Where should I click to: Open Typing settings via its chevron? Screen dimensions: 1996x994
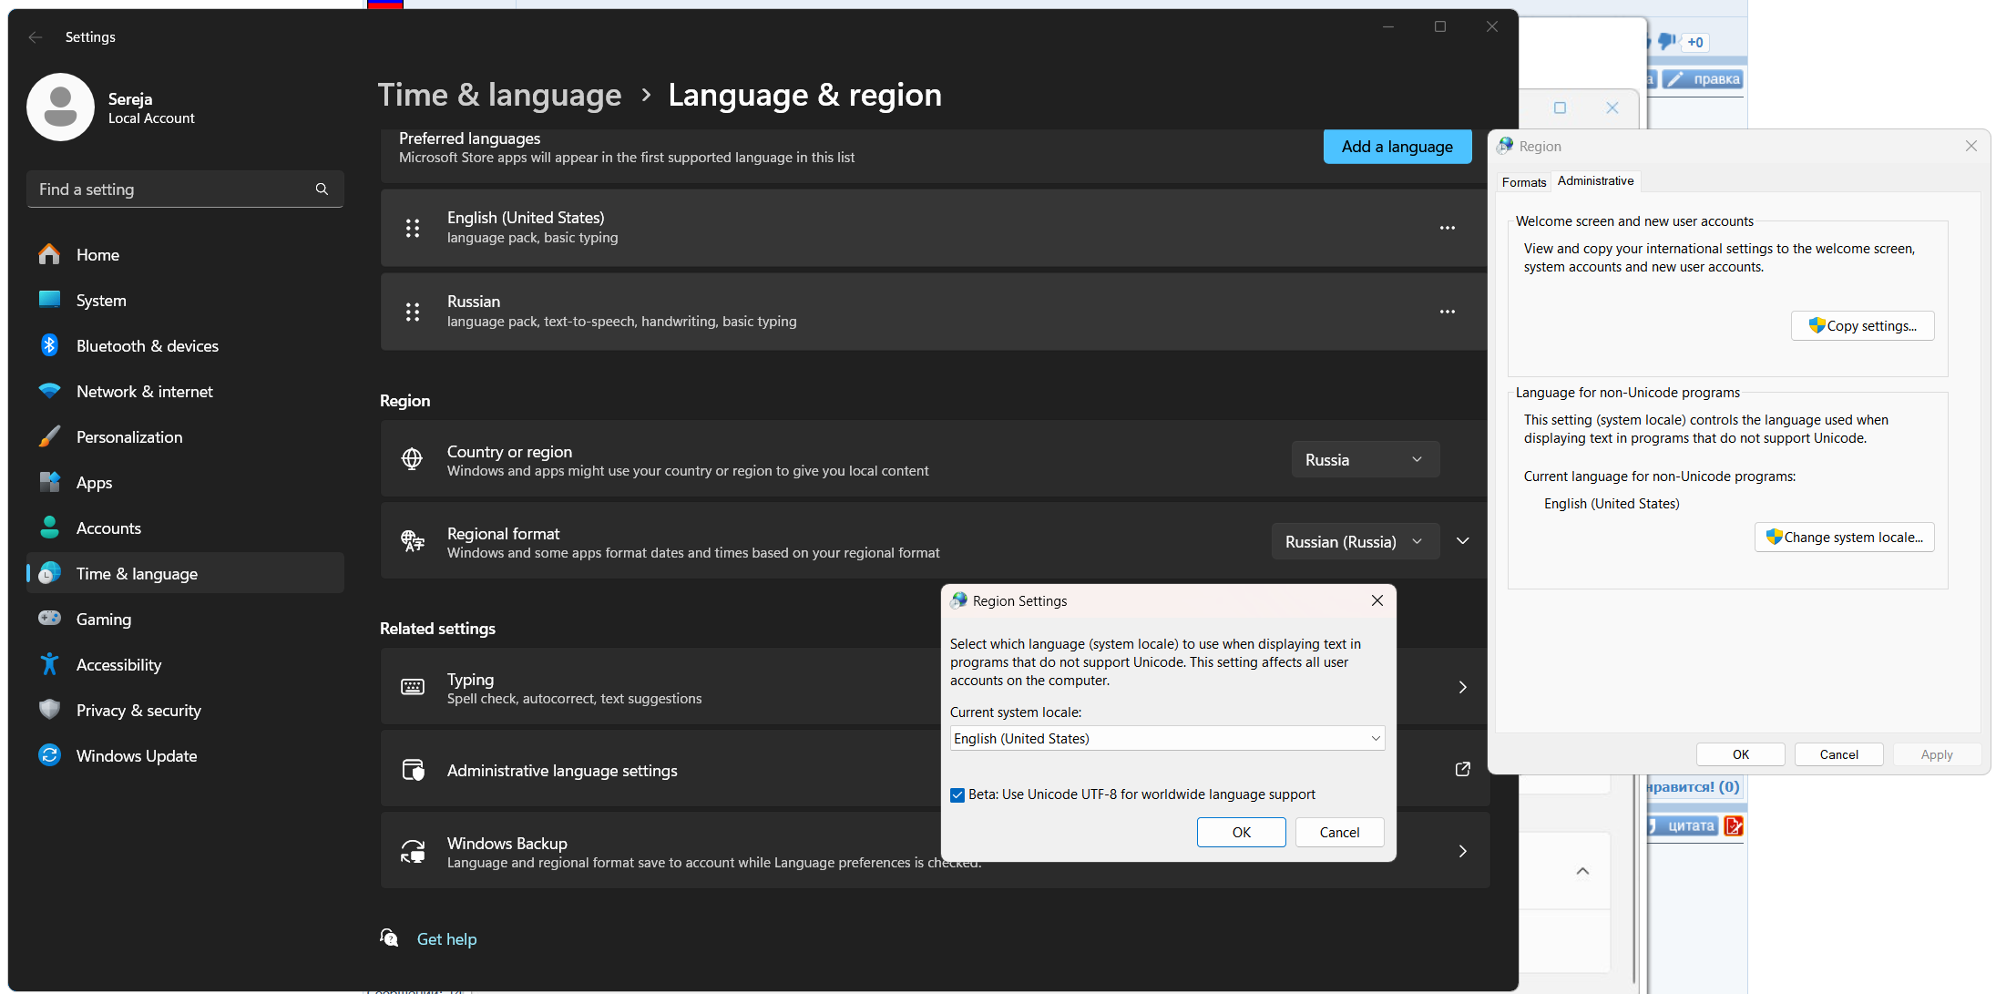click(1463, 687)
